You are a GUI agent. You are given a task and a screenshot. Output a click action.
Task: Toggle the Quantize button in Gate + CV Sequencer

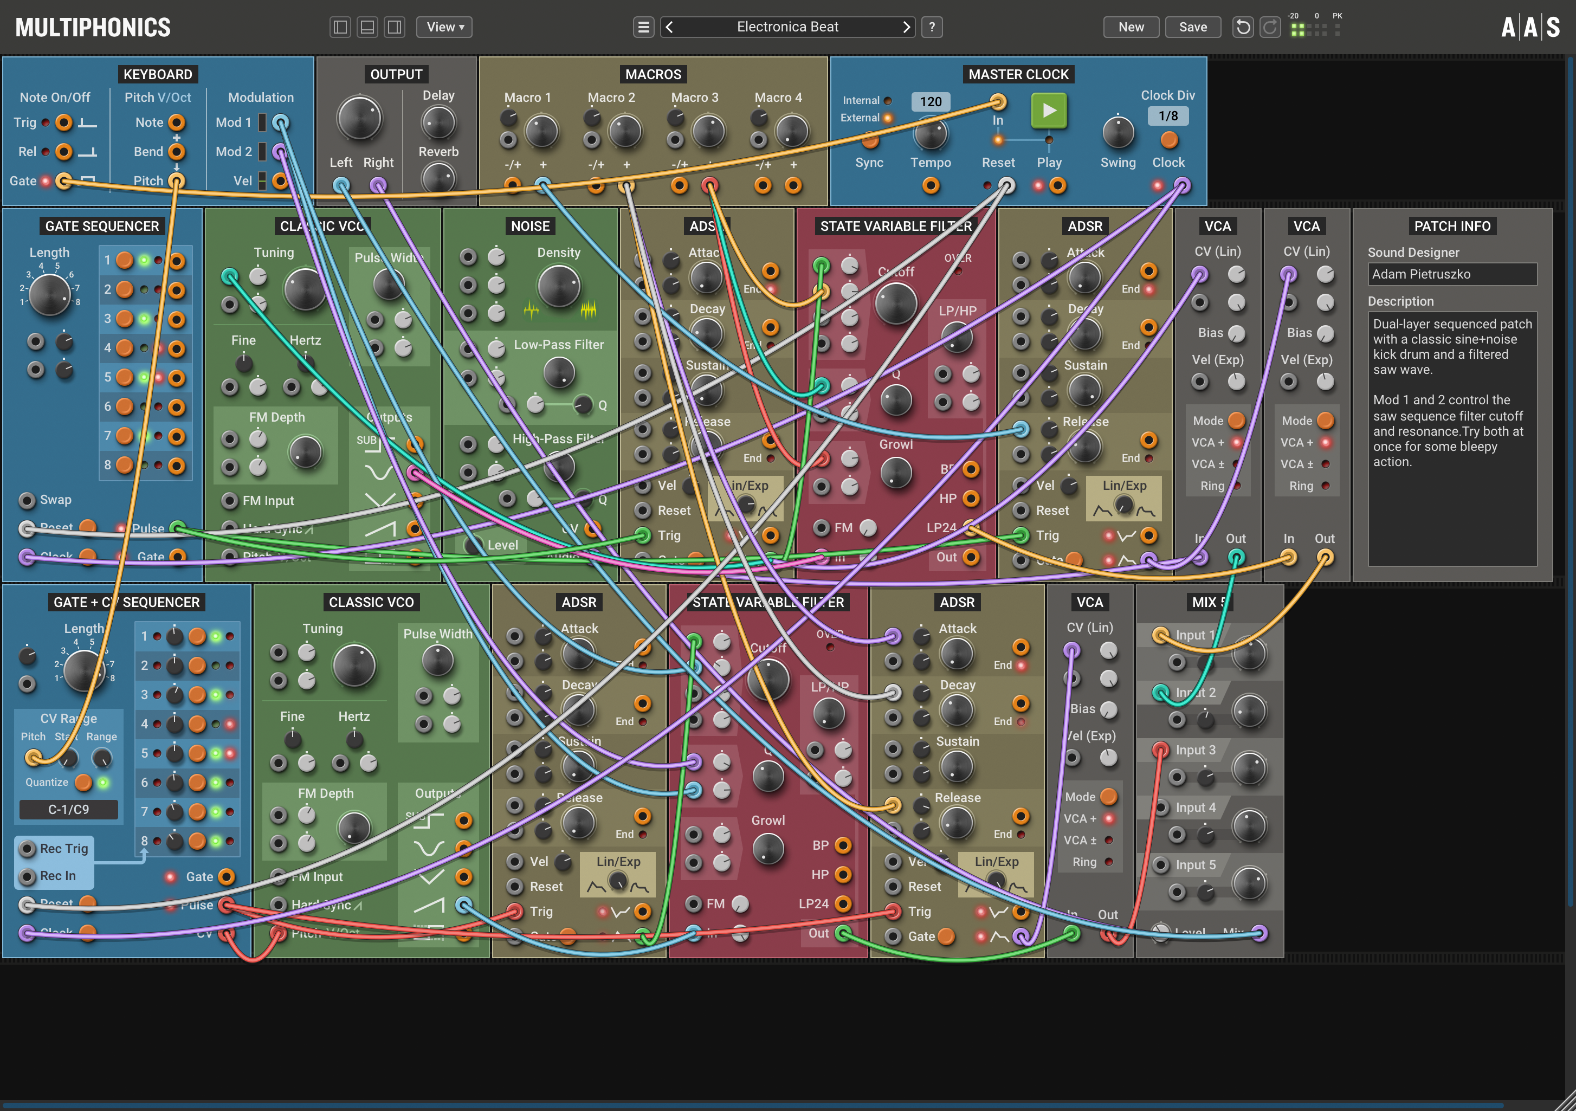83,781
